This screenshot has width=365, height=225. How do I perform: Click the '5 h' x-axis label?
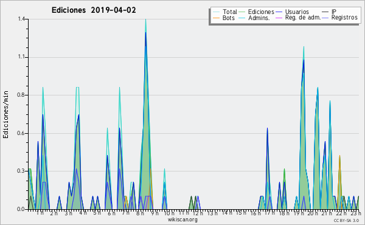point(97,213)
